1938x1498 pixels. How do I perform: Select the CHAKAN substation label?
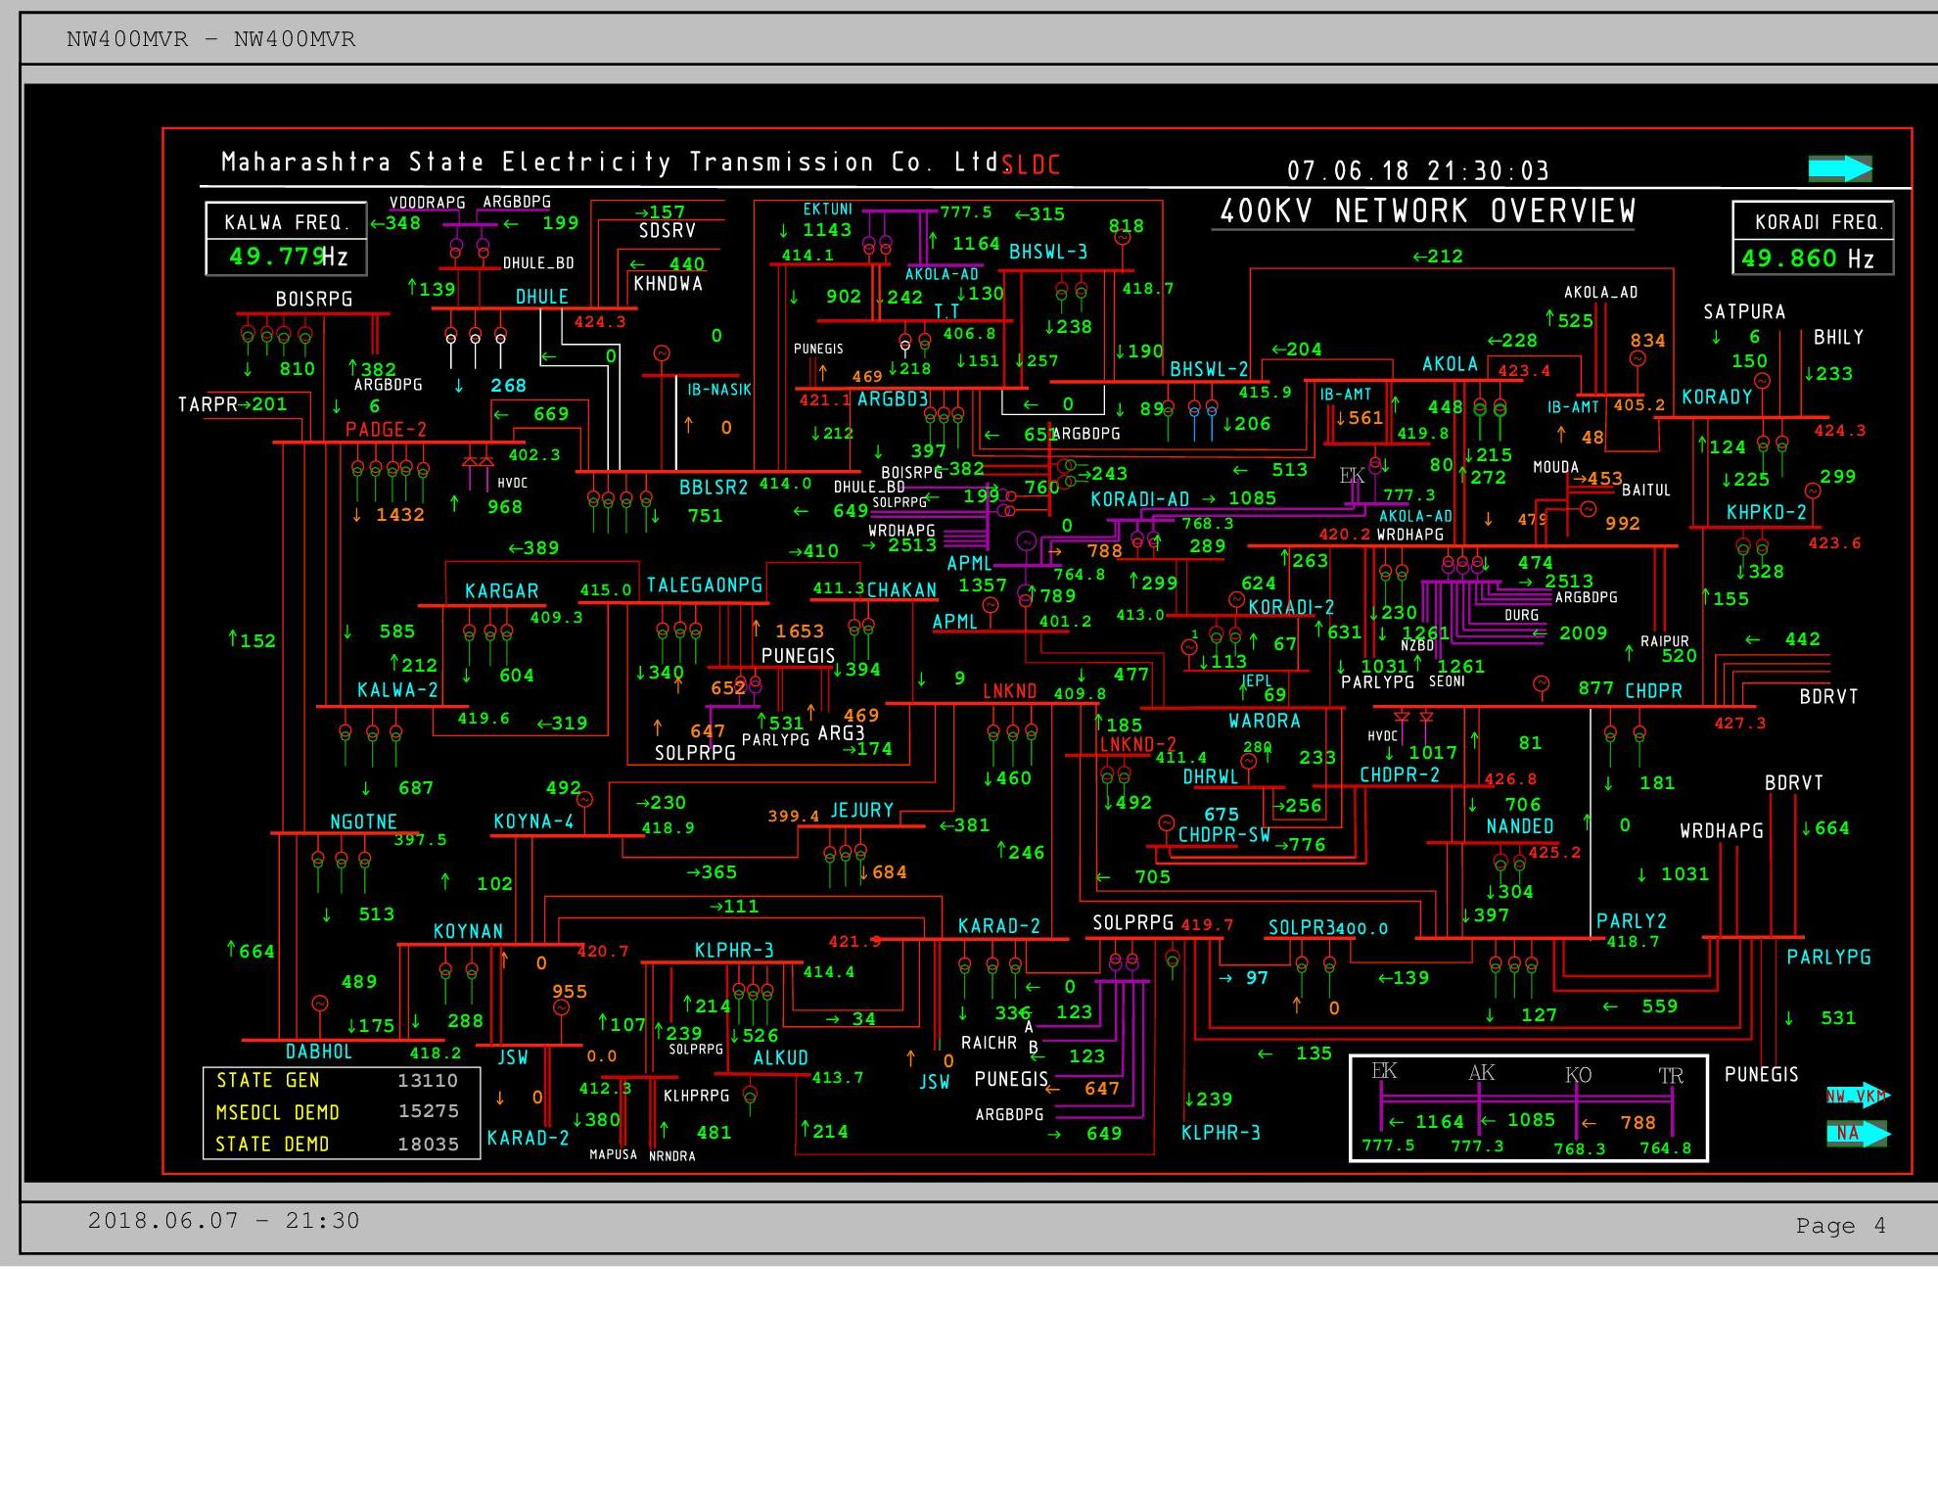901,590
